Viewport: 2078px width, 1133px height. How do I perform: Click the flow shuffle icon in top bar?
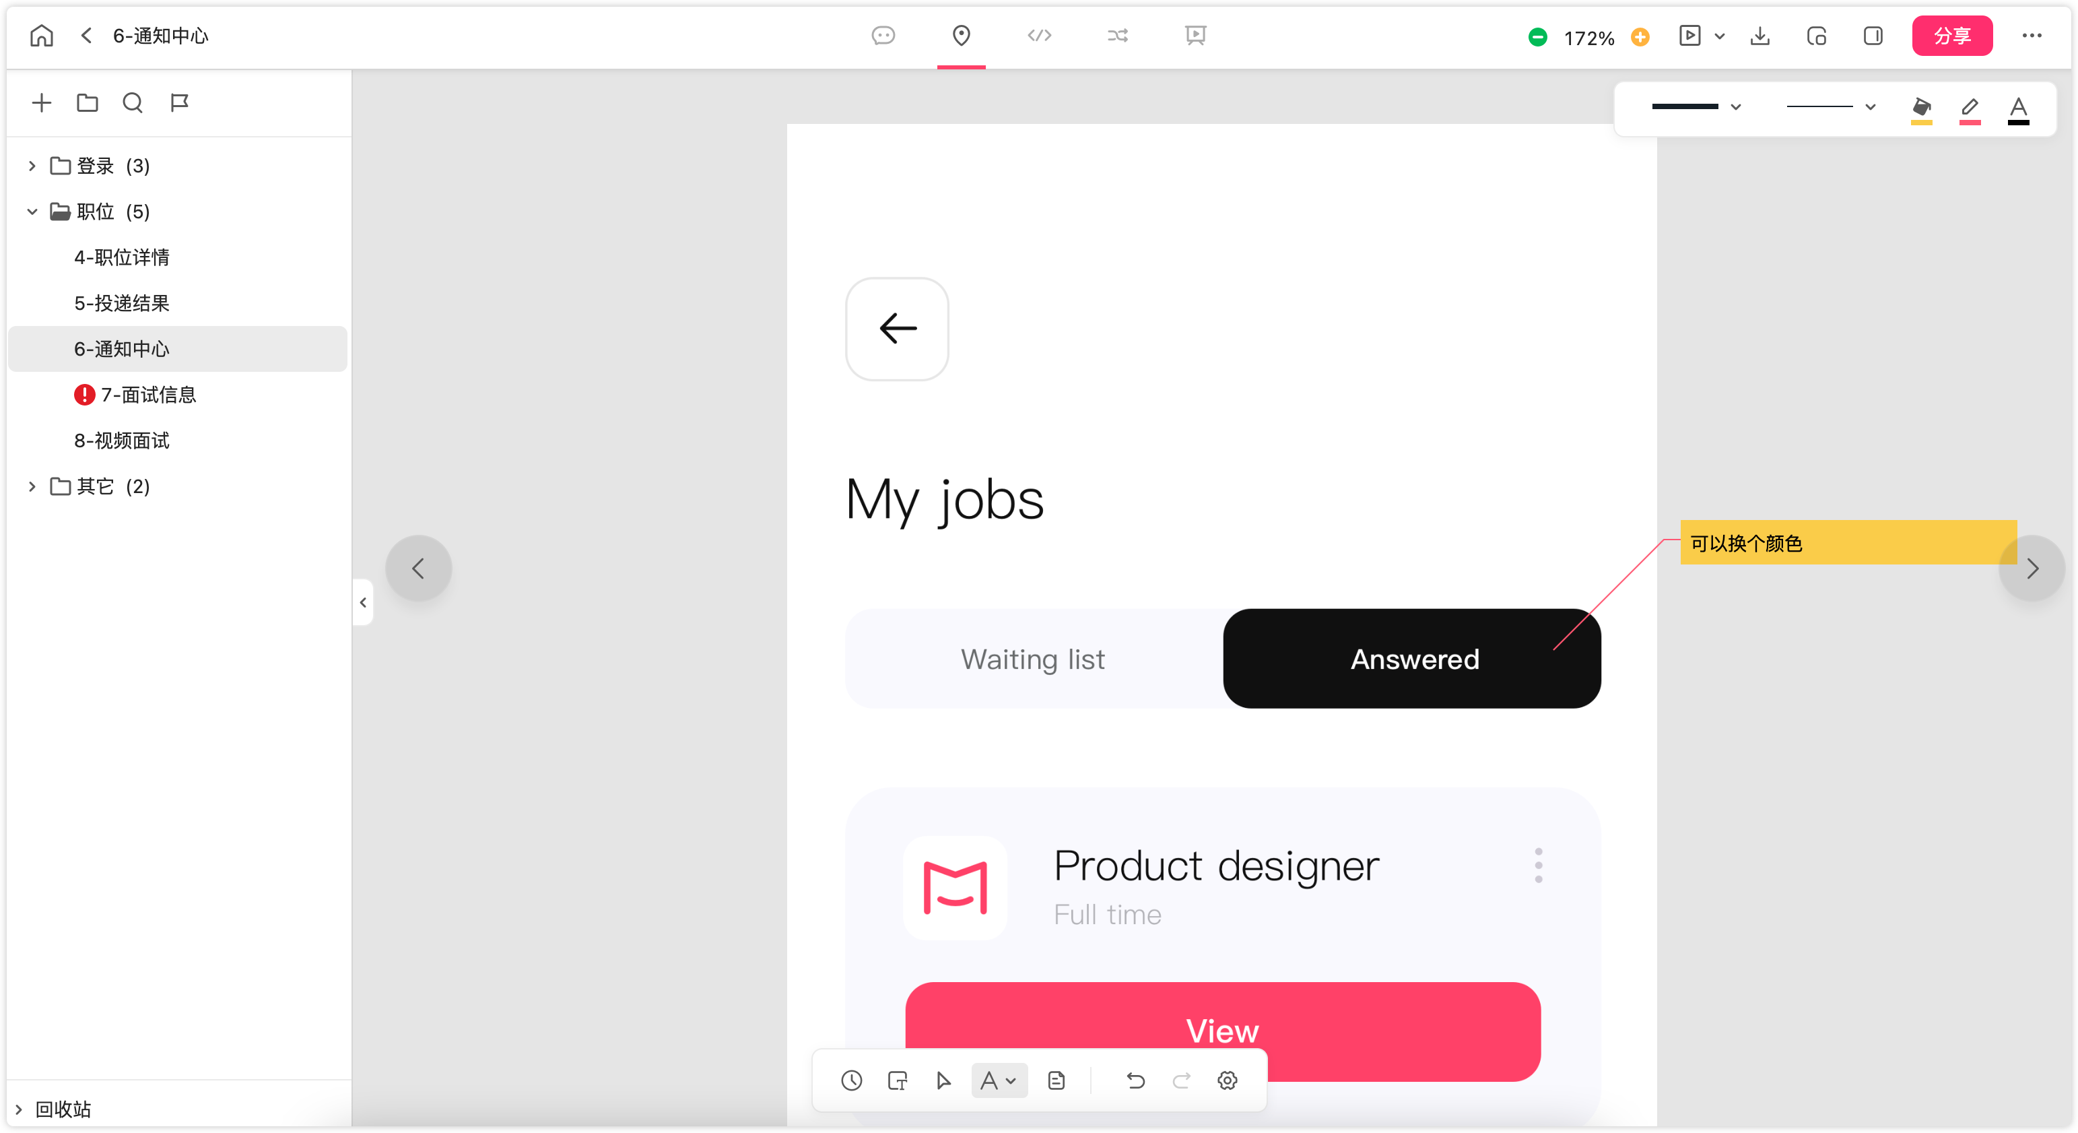click(x=1117, y=36)
